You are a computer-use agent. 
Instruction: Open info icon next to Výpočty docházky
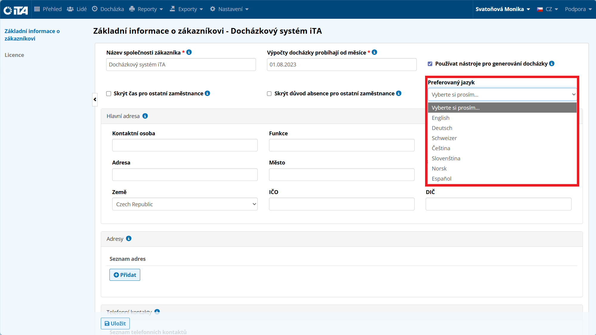(x=374, y=52)
